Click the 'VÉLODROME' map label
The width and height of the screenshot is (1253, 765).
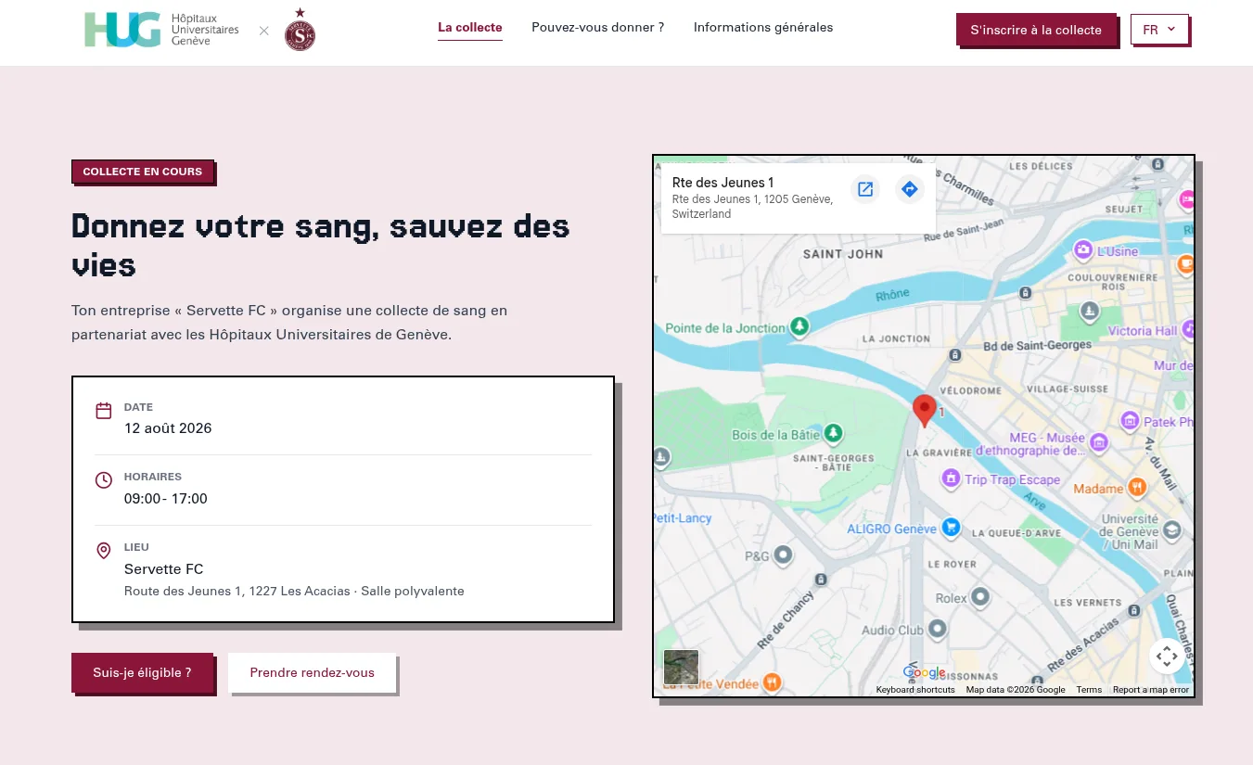pos(970,390)
